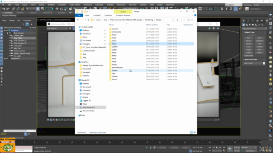Toggle visibility of the Background layer
This screenshot has width=273, height=153.
coord(7,59)
